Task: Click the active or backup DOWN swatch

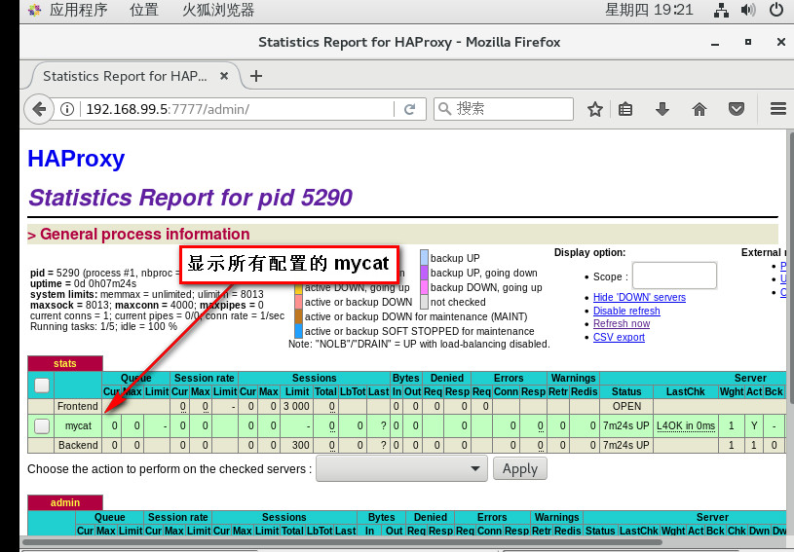Action: [x=299, y=302]
